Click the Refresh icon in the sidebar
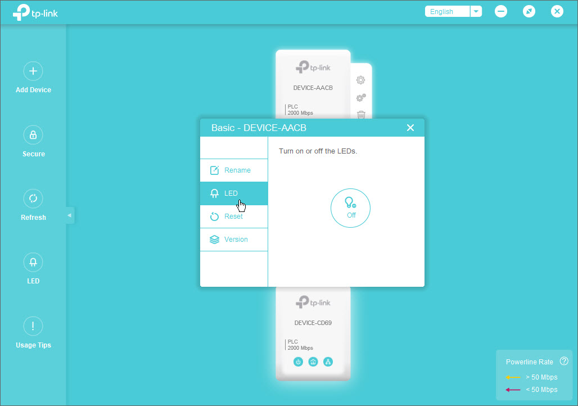This screenshot has height=406, width=578. click(x=33, y=199)
